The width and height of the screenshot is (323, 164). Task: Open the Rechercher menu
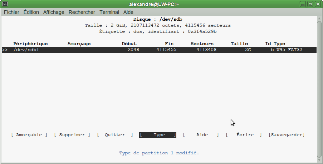(82, 12)
